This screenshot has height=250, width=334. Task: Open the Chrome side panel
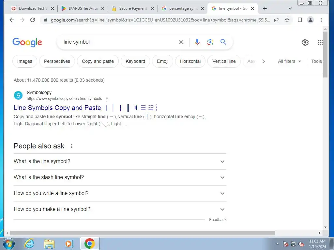pos(300,20)
